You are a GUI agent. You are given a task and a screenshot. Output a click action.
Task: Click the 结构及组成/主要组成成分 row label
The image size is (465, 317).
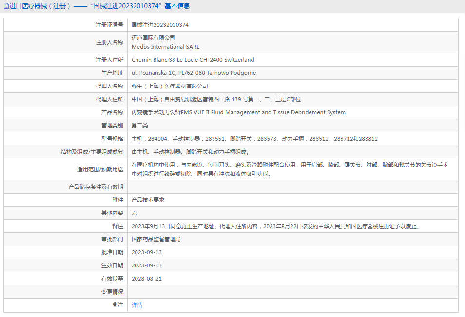[92, 152]
